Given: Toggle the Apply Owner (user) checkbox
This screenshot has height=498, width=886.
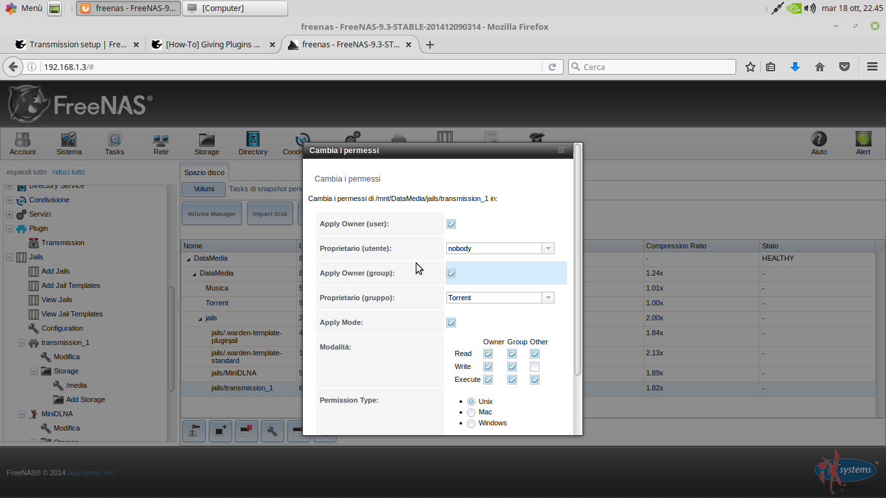Looking at the screenshot, I should (x=451, y=224).
